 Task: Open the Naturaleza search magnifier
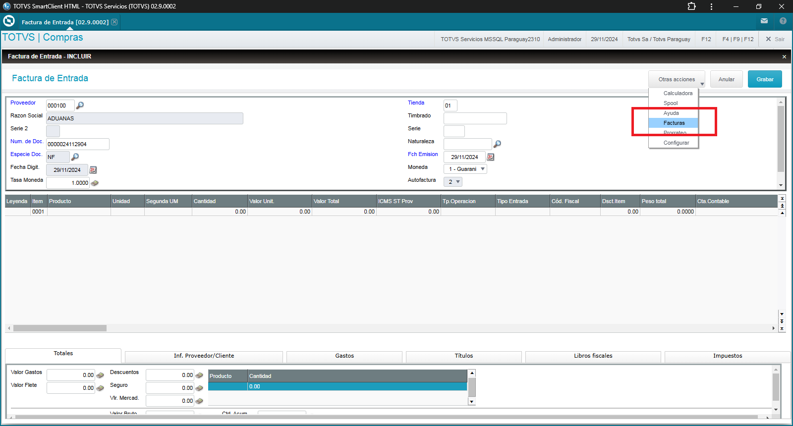coord(497,144)
